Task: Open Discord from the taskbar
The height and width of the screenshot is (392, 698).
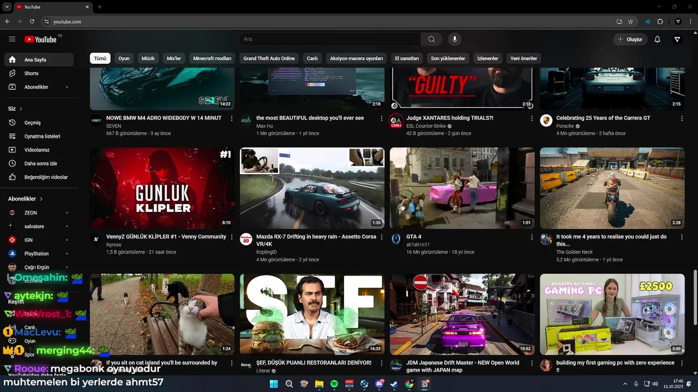Action: [x=379, y=384]
